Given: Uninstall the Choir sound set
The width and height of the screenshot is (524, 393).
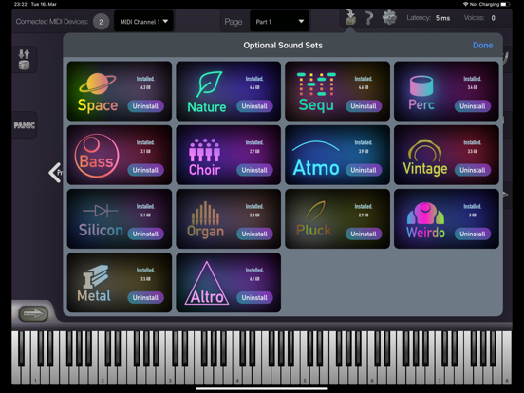Looking at the screenshot, I should tap(254, 170).
